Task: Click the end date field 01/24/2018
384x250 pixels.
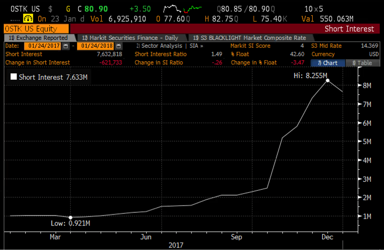Action: 96,46
